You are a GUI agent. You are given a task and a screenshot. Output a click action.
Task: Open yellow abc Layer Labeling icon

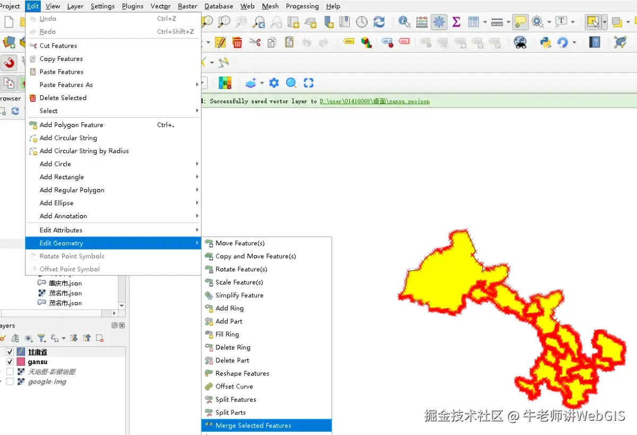pos(349,41)
